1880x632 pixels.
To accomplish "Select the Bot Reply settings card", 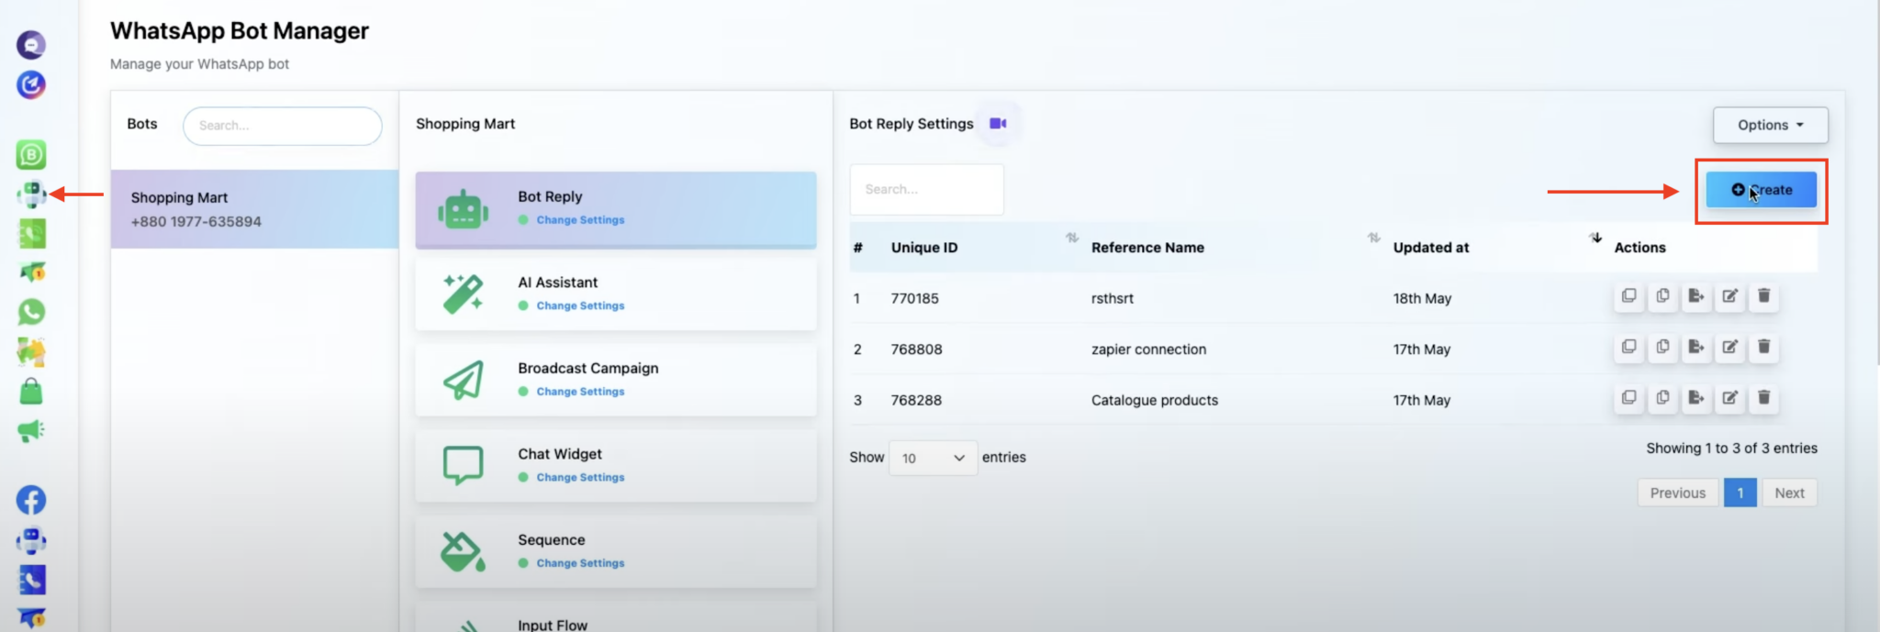I will pos(616,209).
